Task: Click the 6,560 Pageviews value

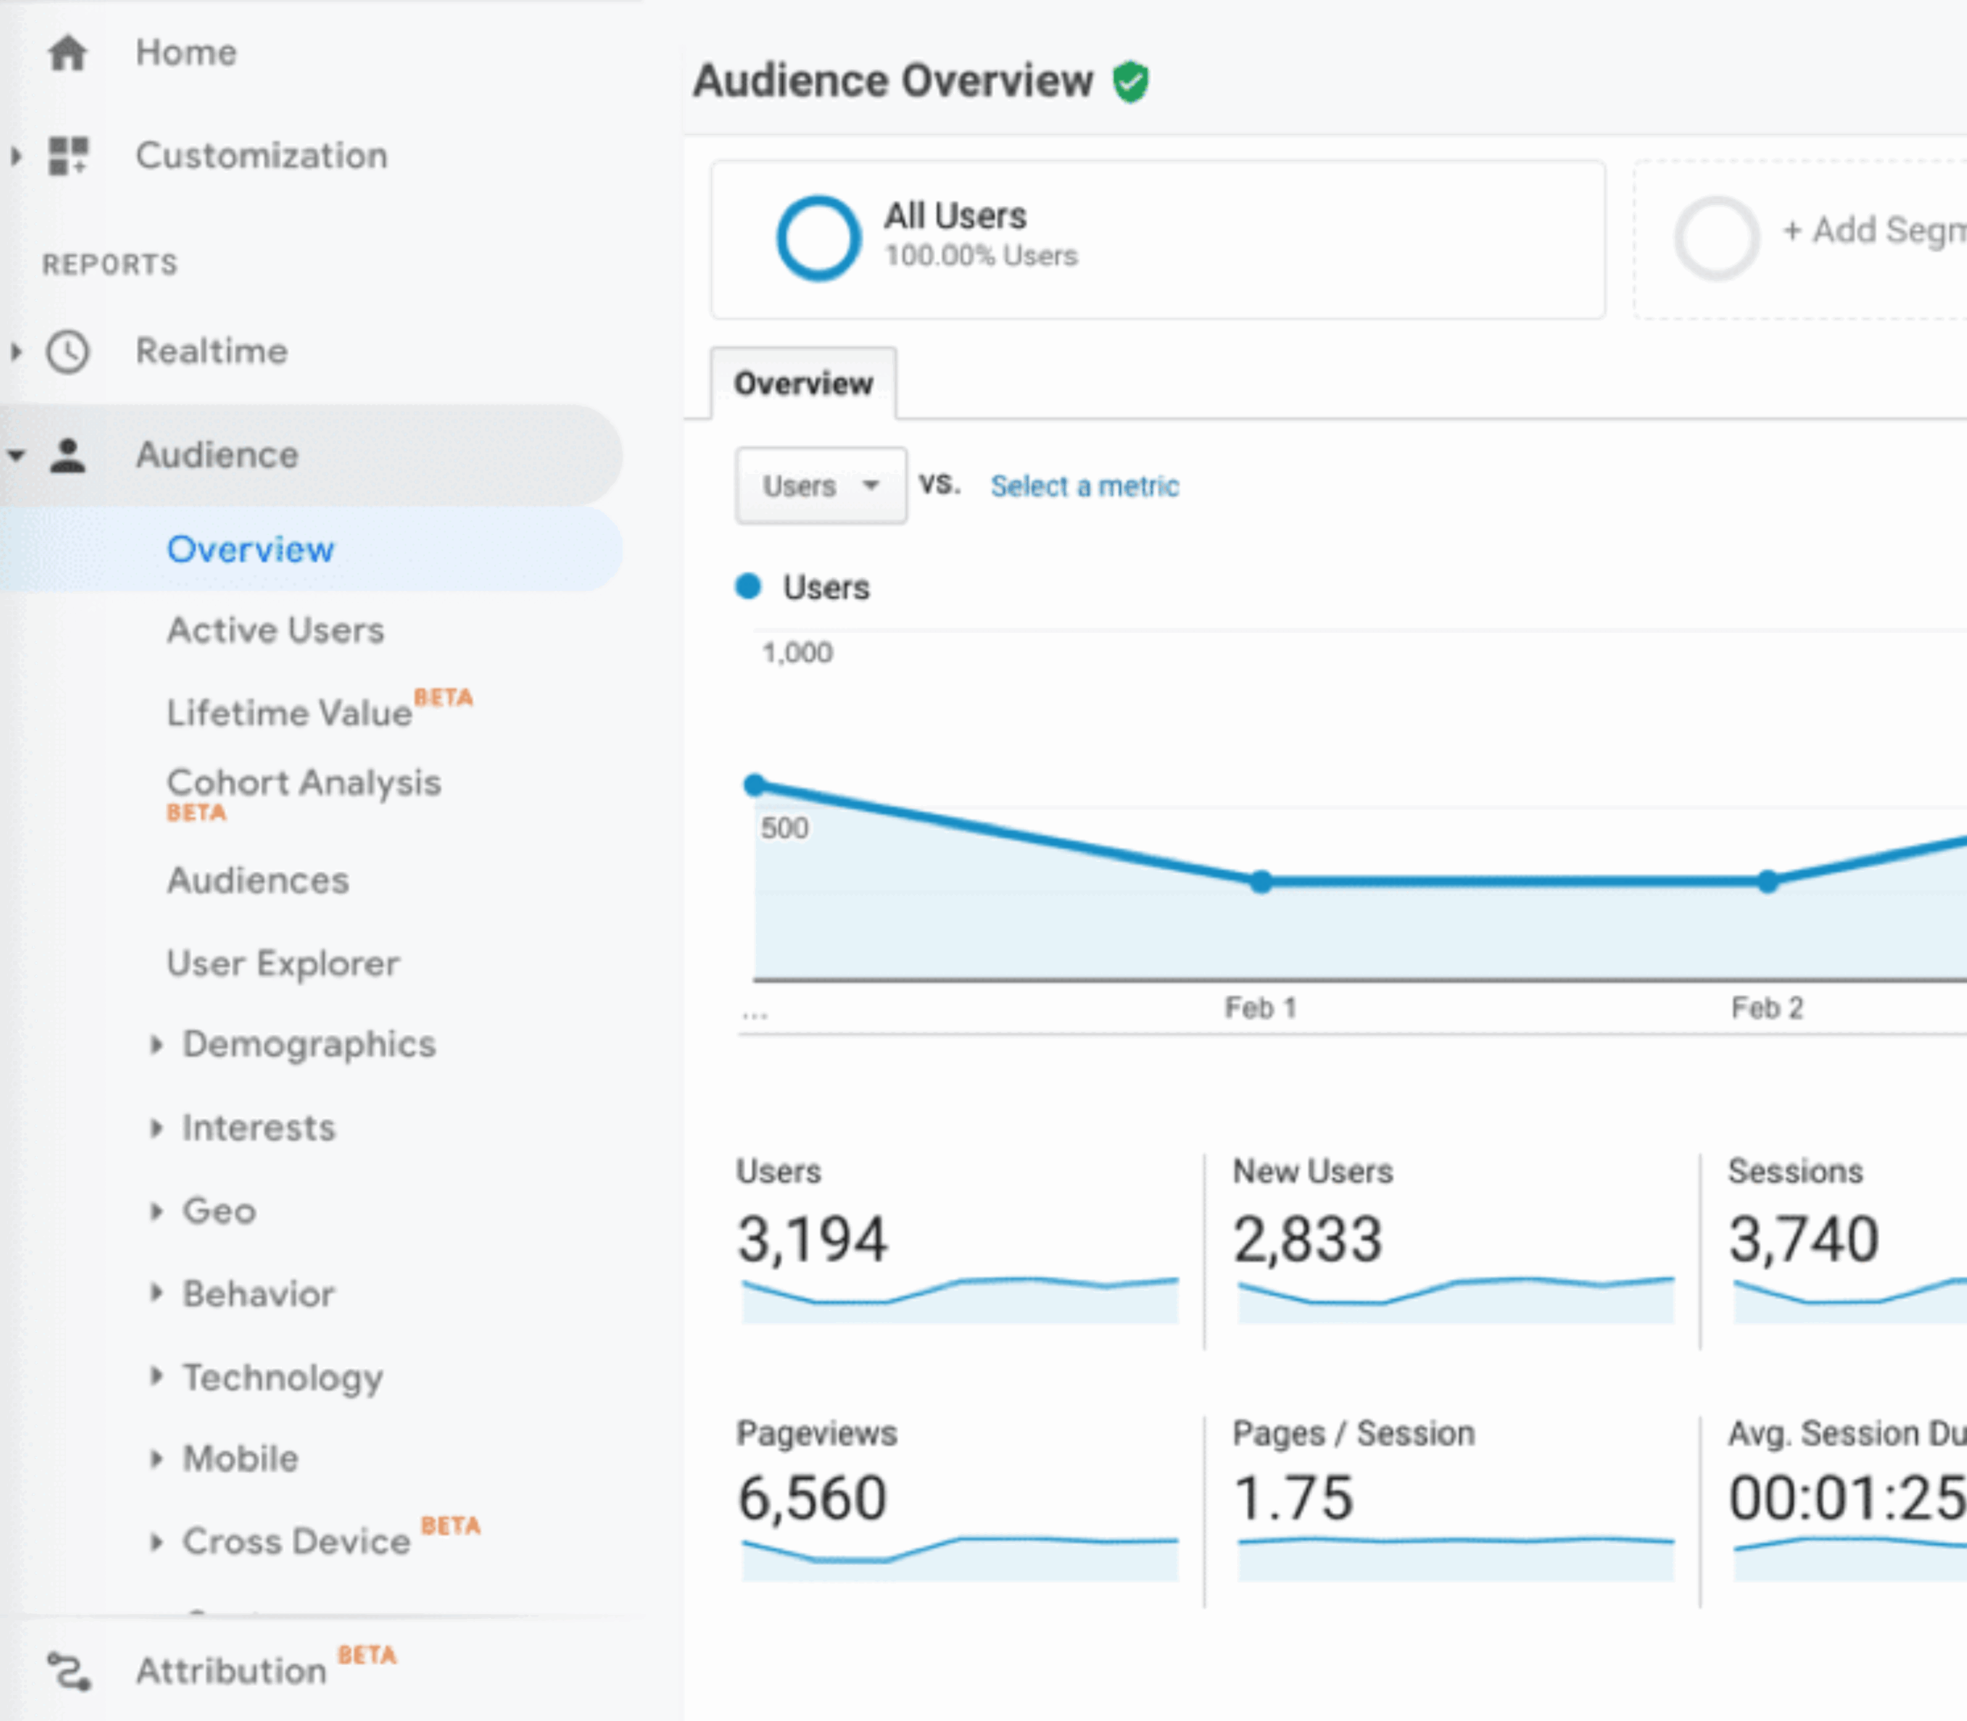Action: [811, 1498]
